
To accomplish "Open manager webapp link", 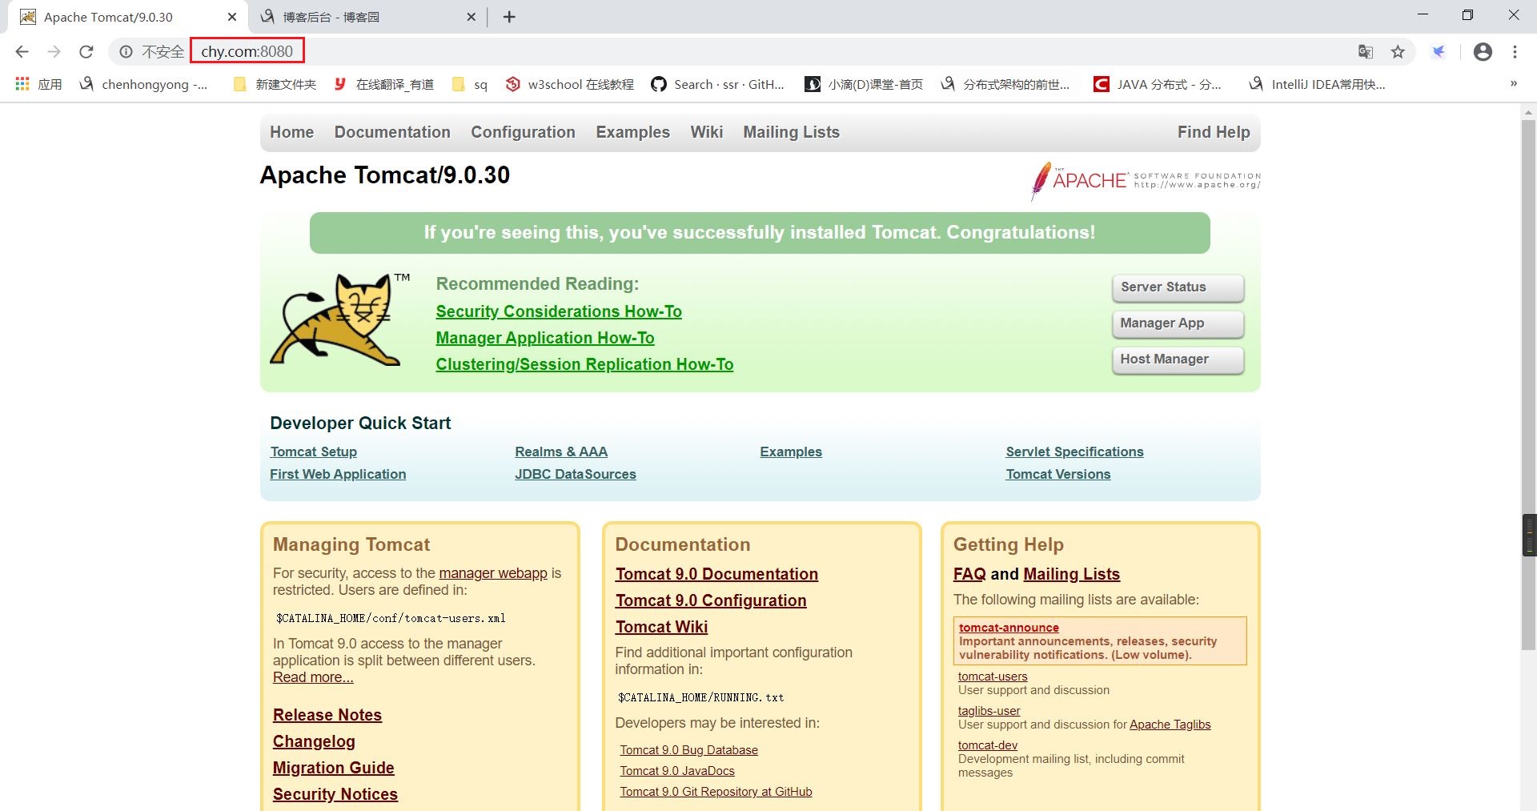I will pyautogui.click(x=493, y=573).
